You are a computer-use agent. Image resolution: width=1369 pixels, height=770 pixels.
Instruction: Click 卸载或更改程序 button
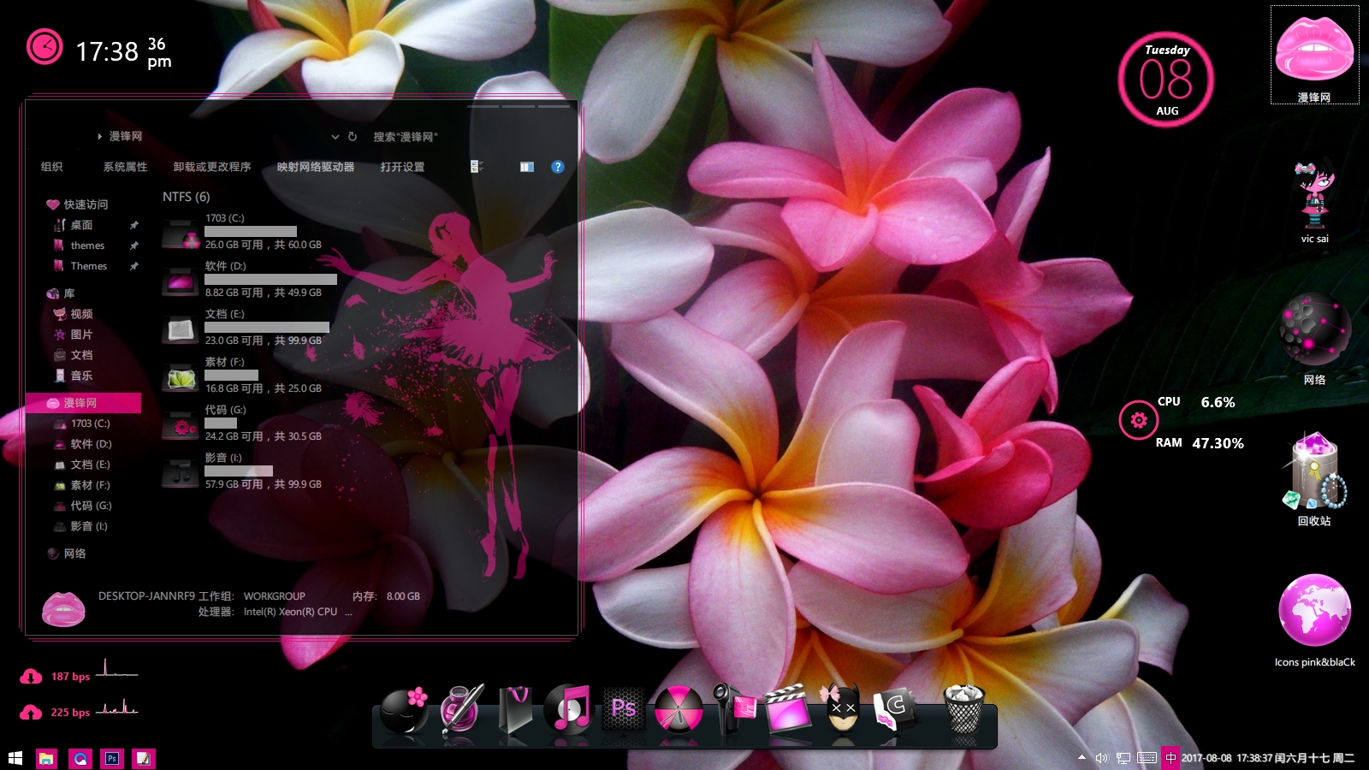point(212,167)
